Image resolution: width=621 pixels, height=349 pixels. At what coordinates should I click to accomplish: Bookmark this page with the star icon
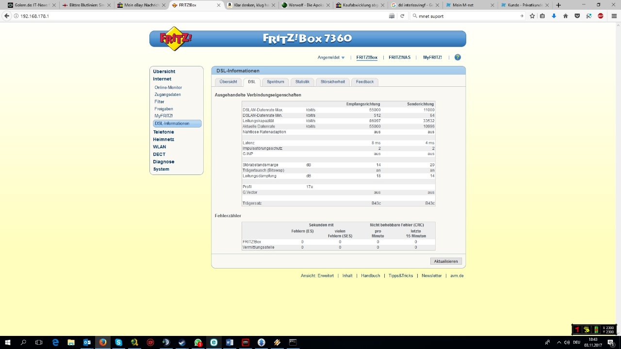532,16
